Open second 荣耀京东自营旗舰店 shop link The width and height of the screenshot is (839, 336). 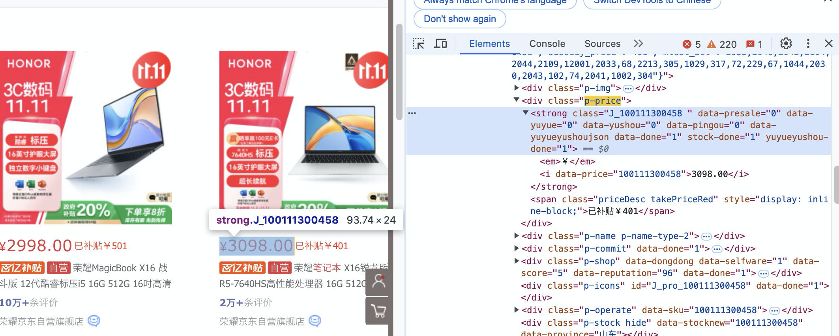tap(262, 321)
